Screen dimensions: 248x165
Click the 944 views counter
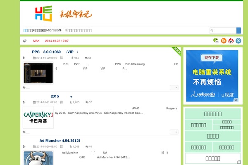click(75, 58)
